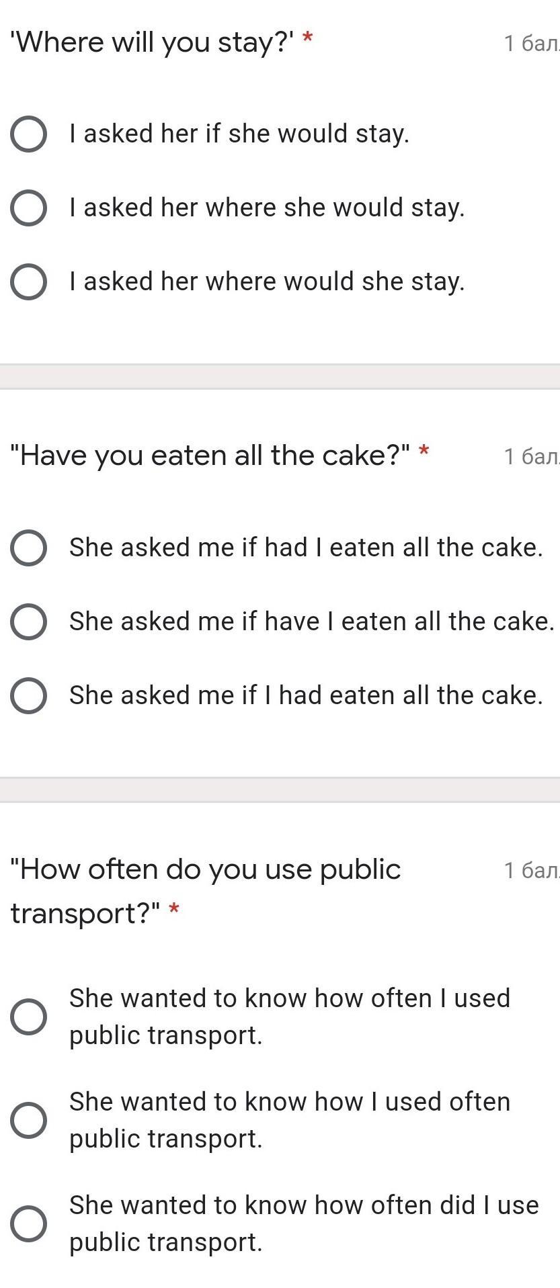
Task: Click the points label beside the cake question
Action: tap(531, 458)
